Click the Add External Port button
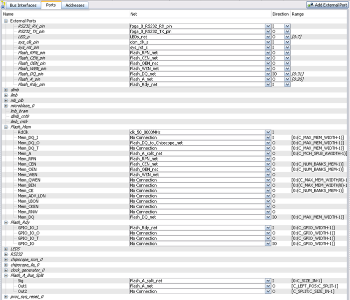This screenshot has height=300, width=350. point(327,5)
